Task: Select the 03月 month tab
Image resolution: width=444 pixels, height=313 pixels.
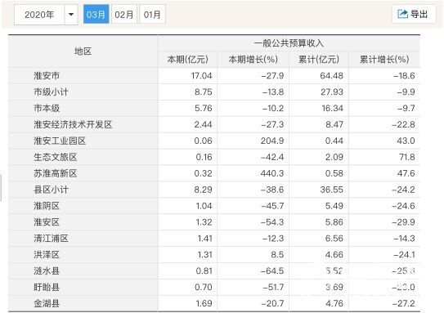Action: coord(96,14)
